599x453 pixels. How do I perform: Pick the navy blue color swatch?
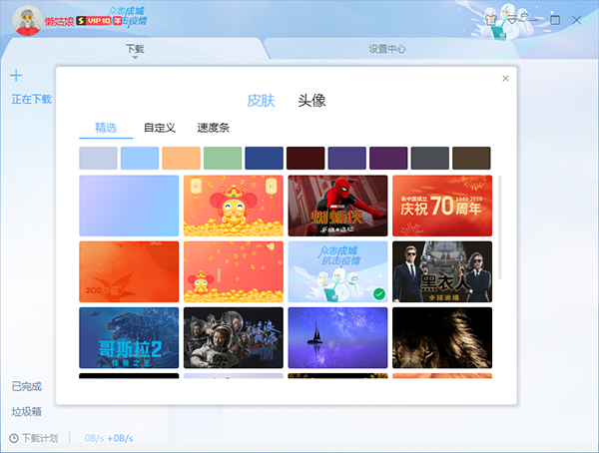(x=264, y=158)
